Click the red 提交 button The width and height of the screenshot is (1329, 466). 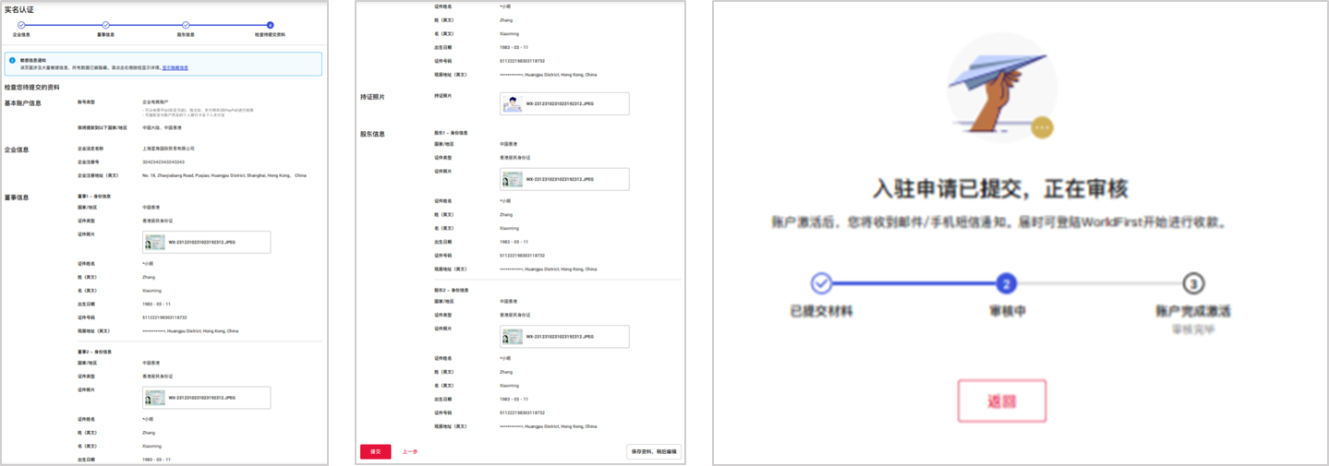click(375, 451)
